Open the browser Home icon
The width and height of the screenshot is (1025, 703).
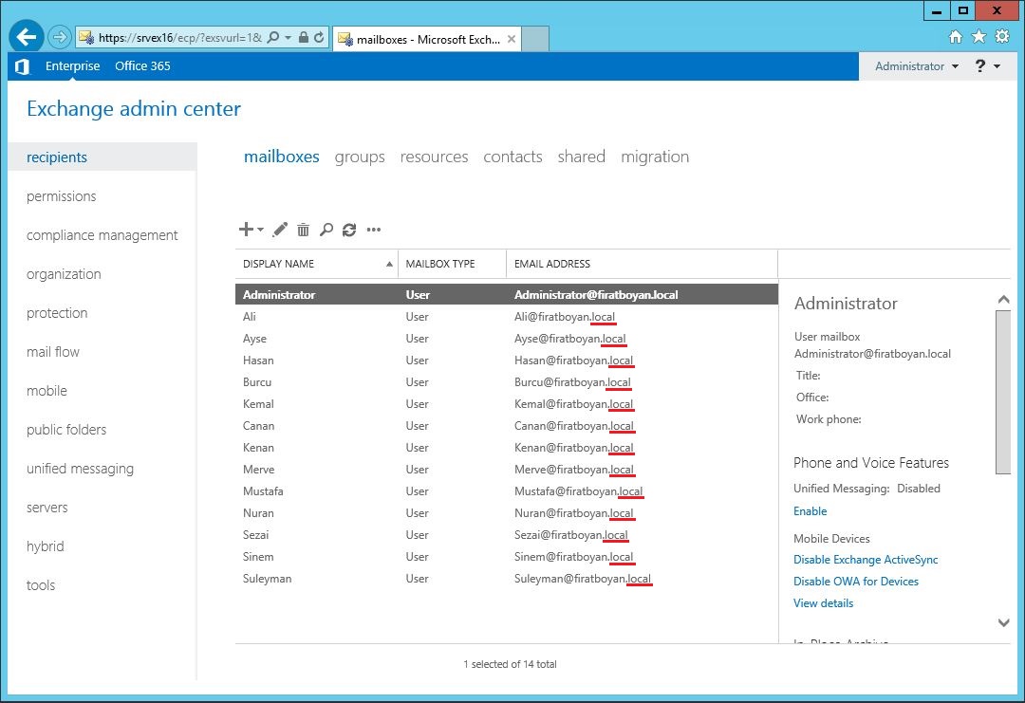956,37
